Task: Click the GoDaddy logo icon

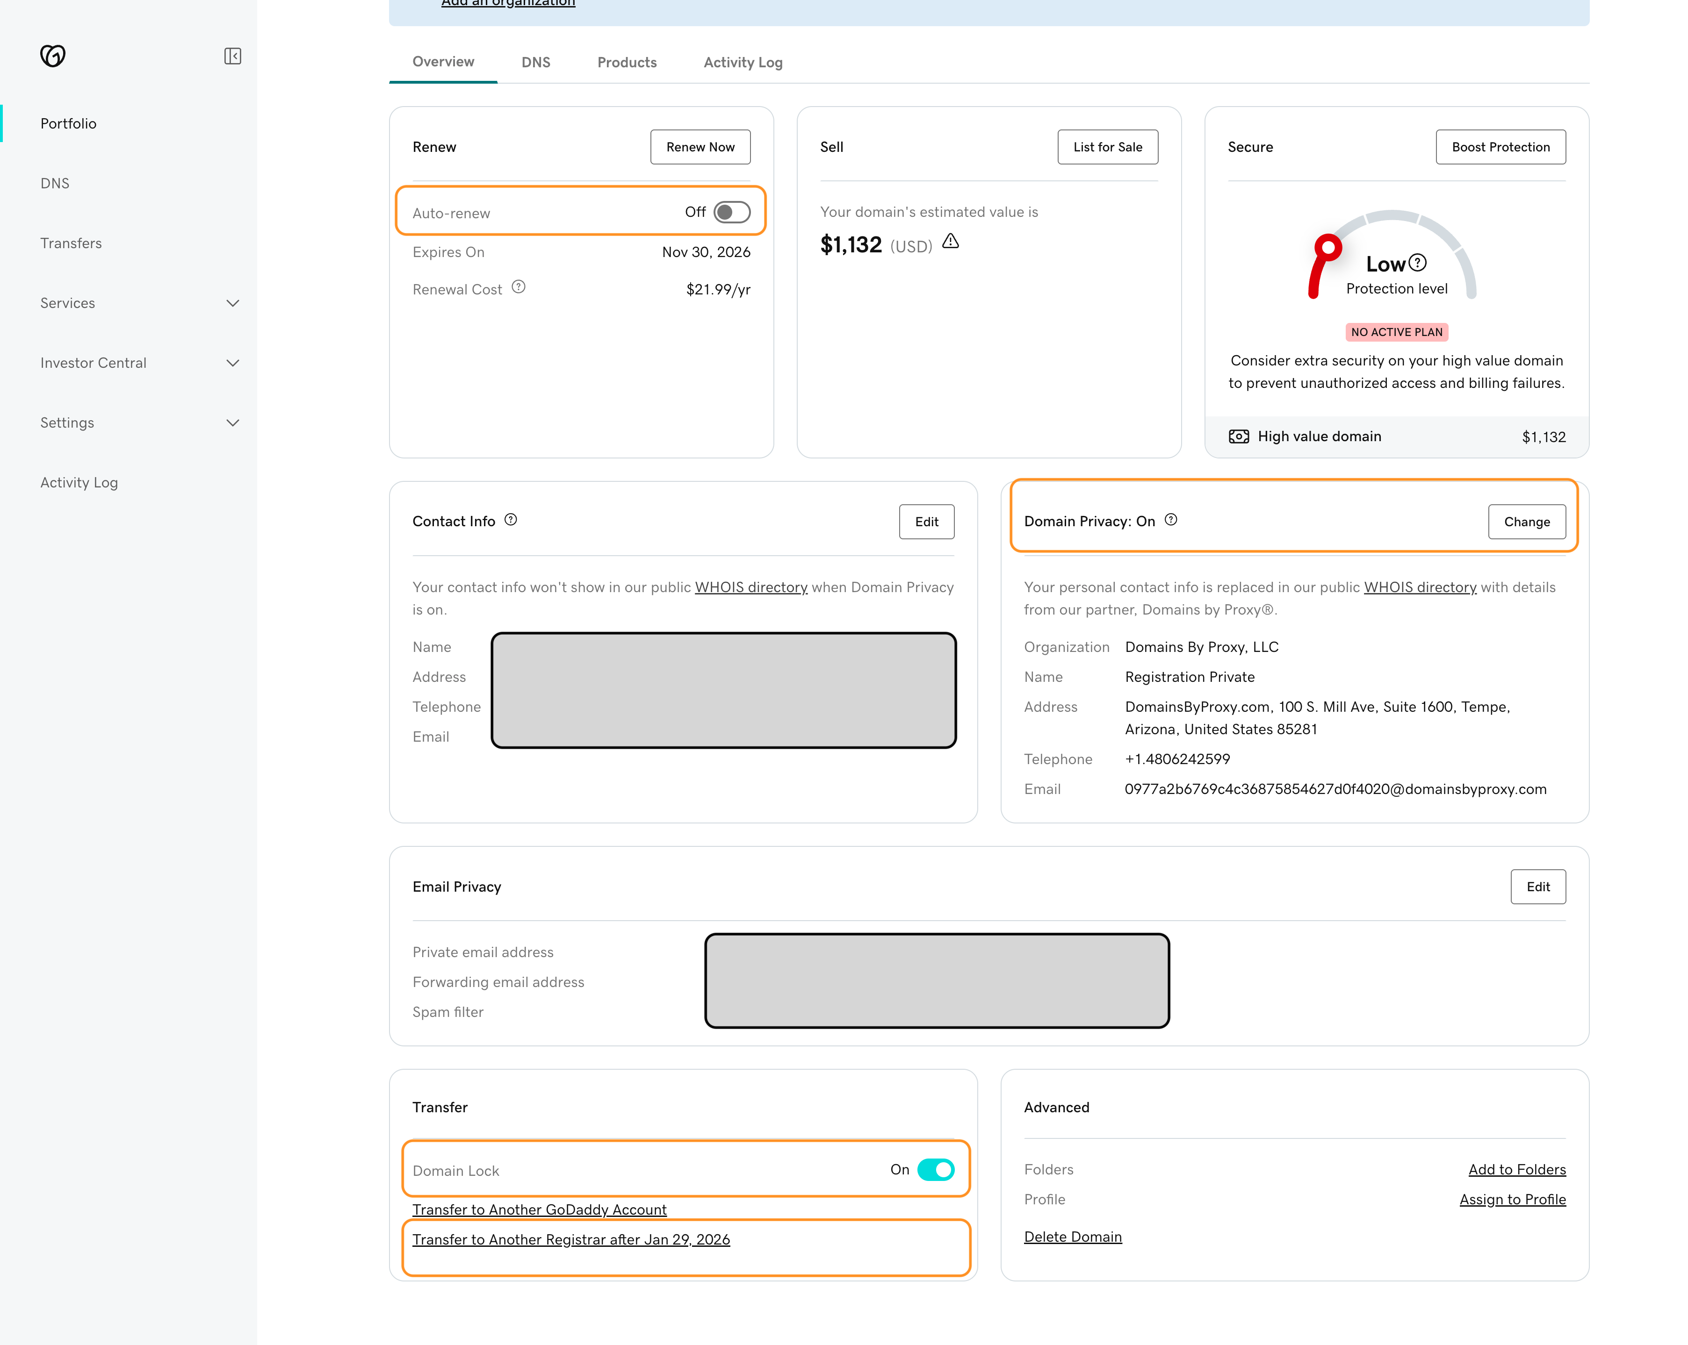Action: (52, 56)
